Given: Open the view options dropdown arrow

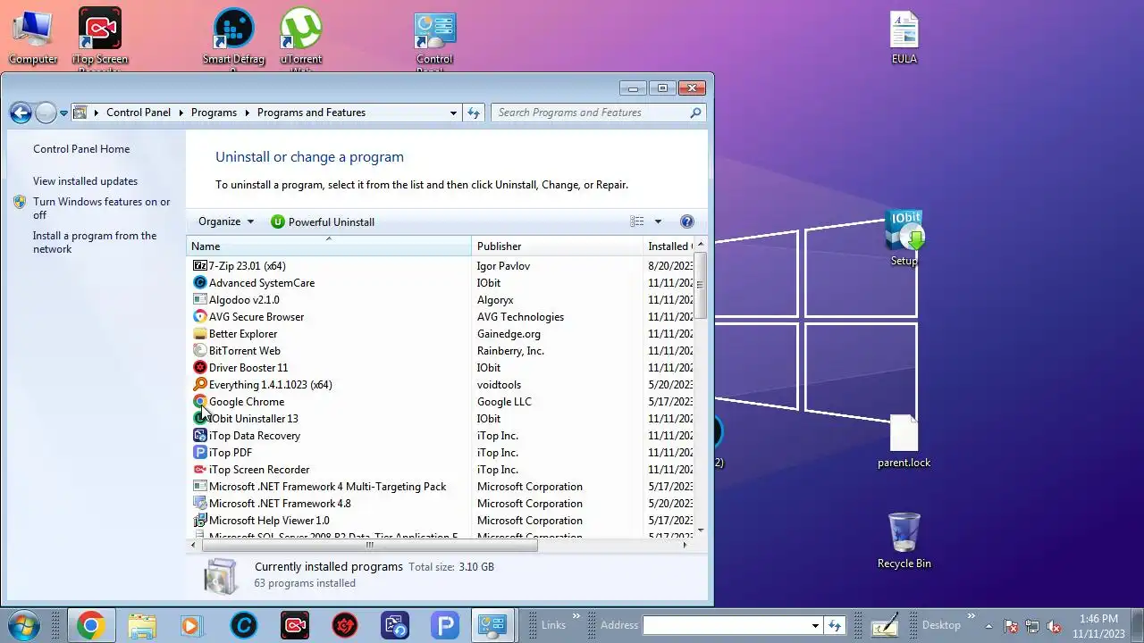Looking at the screenshot, I should [658, 221].
